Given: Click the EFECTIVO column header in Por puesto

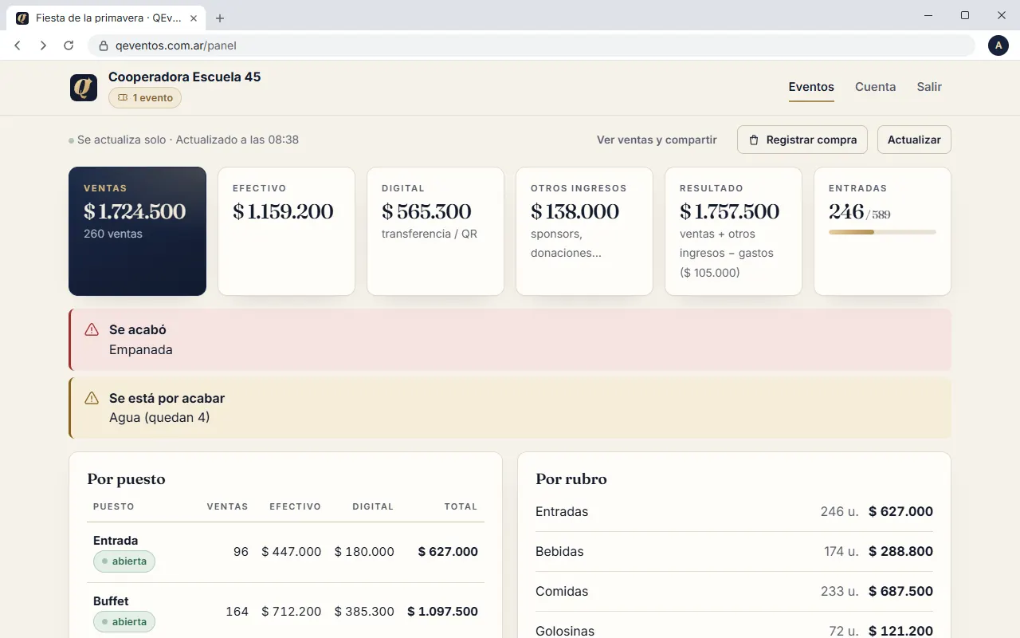Looking at the screenshot, I should pos(296,506).
